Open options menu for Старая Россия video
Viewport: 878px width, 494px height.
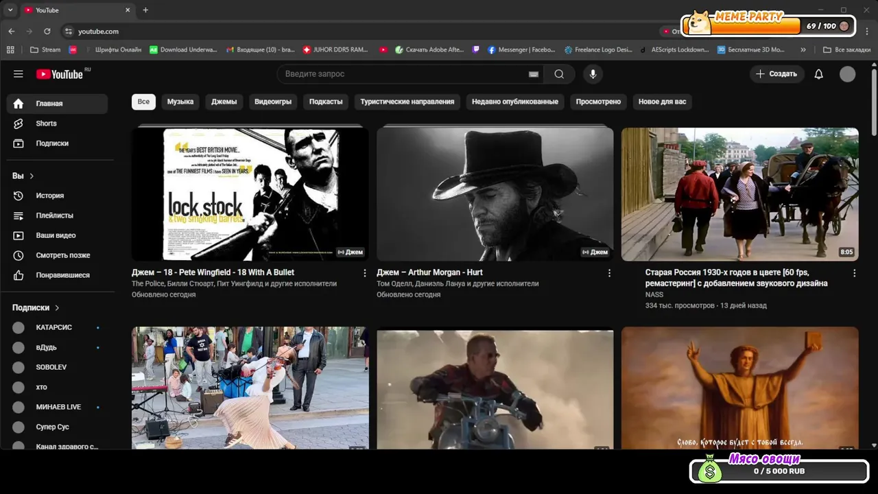(854, 273)
